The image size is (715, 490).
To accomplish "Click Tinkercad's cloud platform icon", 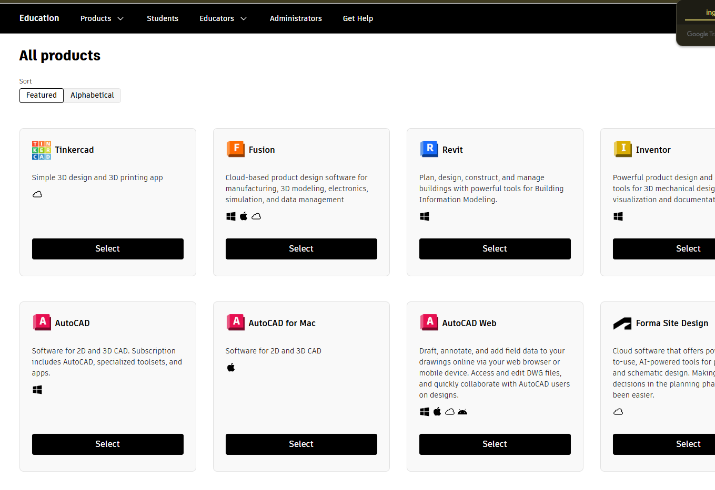I will click(x=37, y=194).
